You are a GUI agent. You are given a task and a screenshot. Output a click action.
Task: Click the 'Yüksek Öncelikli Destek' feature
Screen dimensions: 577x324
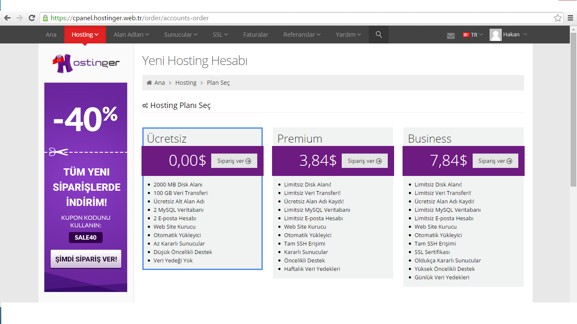click(445, 269)
